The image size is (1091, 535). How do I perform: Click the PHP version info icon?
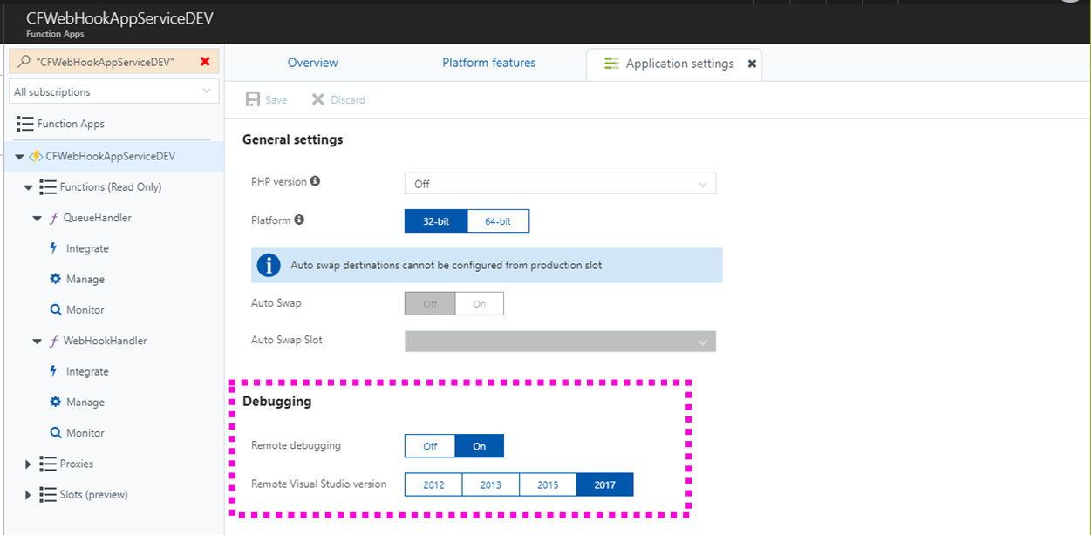pyautogui.click(x=315, y=181)
